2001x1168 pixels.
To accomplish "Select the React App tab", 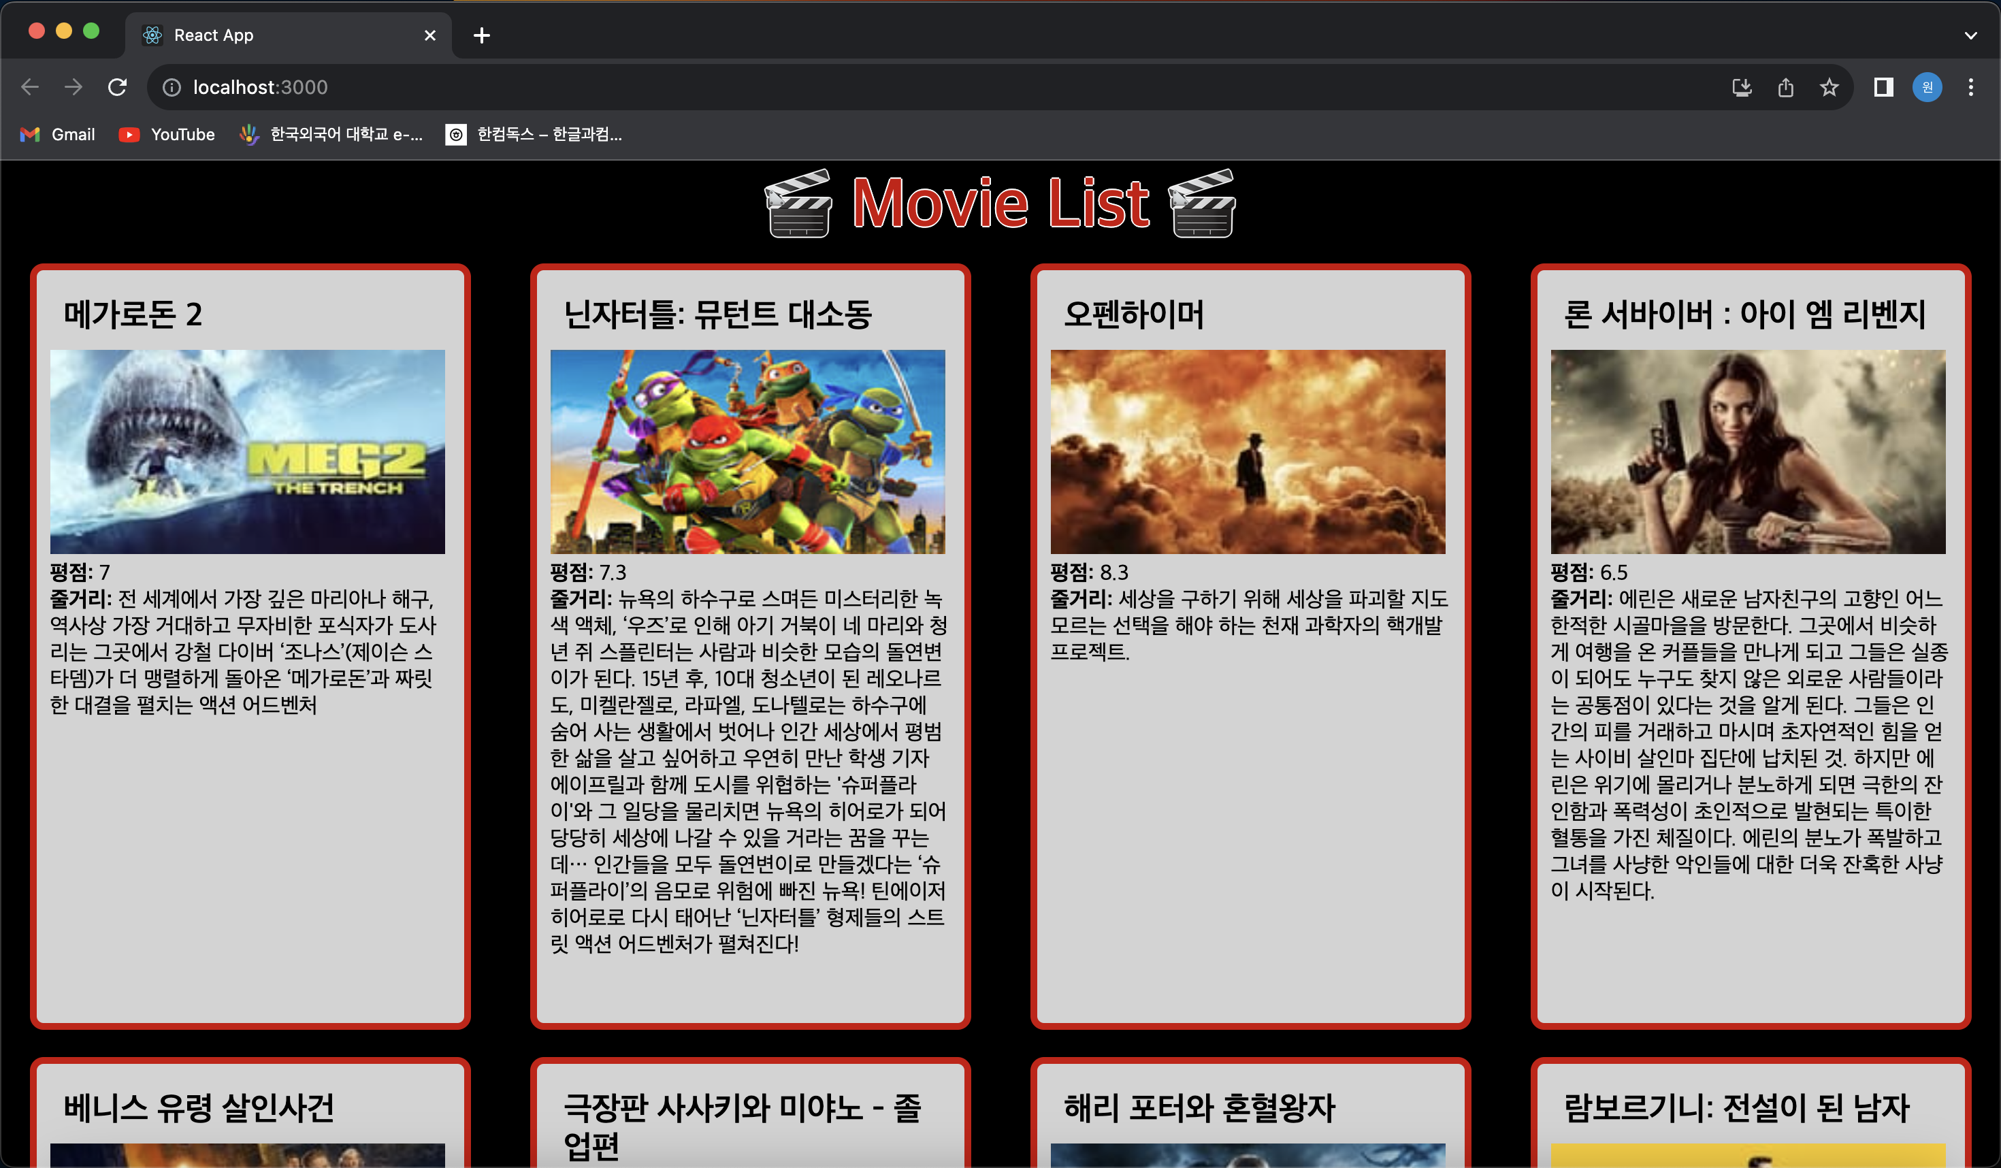I will (x=289, y=35).
